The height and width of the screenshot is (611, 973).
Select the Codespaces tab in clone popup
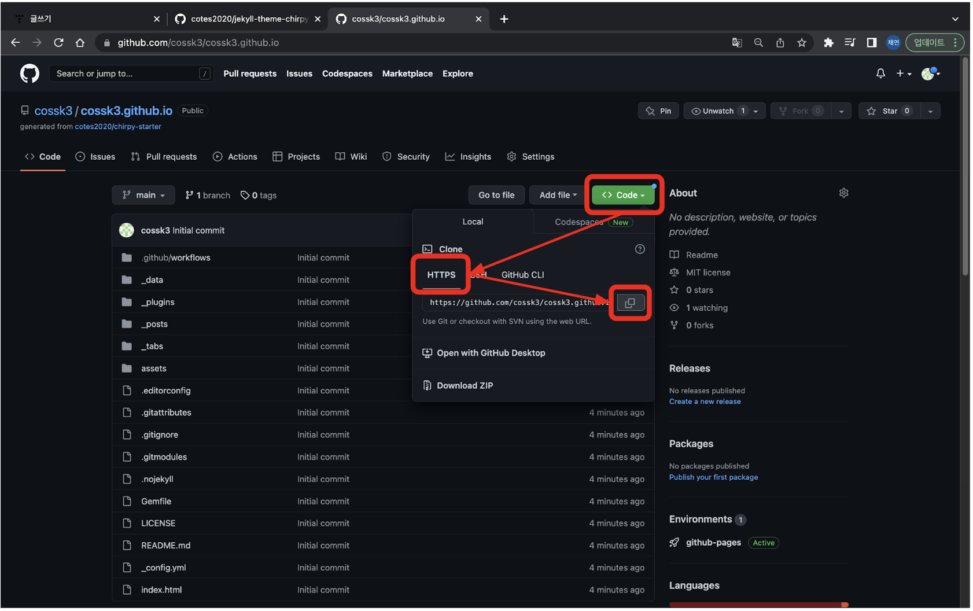coord(594,222)
